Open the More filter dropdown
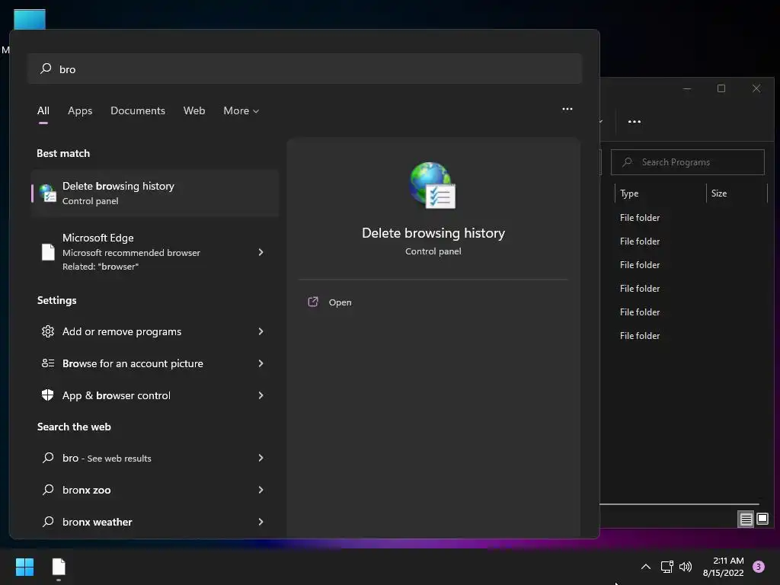The height and width of the screenshot is (585, 780). click(241, 110)
